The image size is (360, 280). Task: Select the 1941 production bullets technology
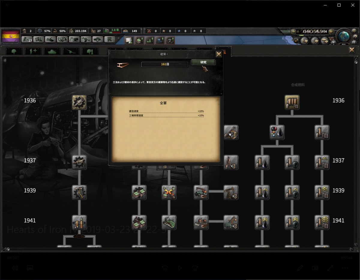79,223
